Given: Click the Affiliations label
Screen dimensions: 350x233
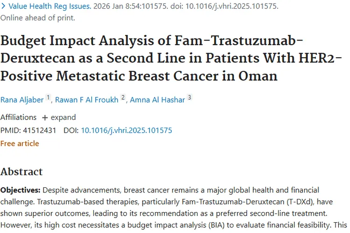Looking at the screenshot, I should 18,117.
